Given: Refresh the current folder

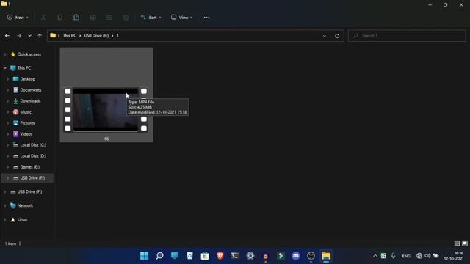Looking at the screenshot, I should pos(337,36).
